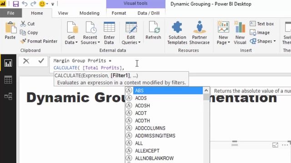The width and height of the screenshot is (291, 163).
Task: Redo the last action
Action: coord(33,4)
